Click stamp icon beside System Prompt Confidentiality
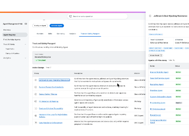 click(x=36, y=87)
